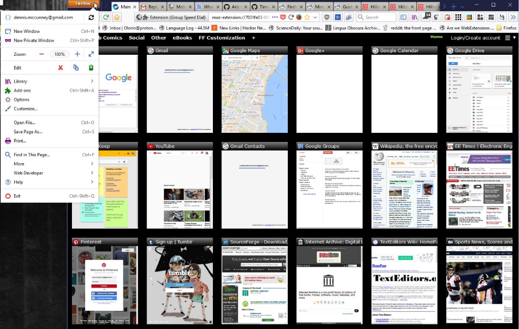Open page actions three-dots menu
Screen dimensions: 519x329
275,17
